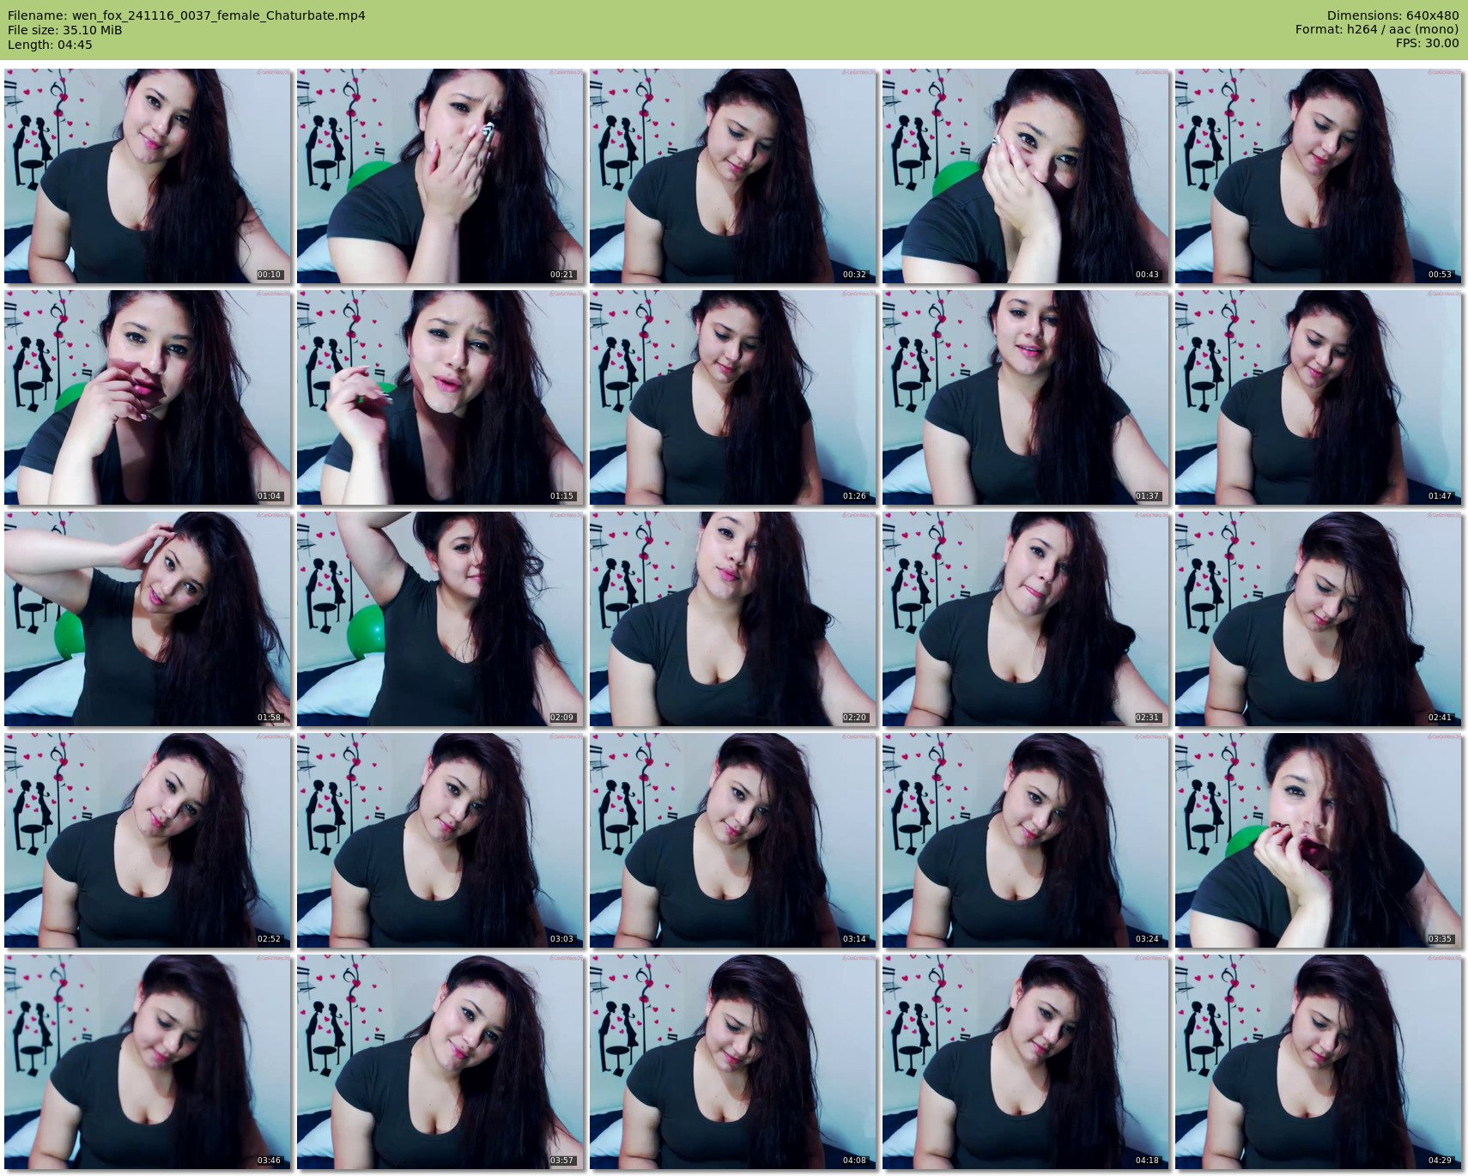Open the thumbnail at 02:09
Viewport: 1468px width, 1176px height.
click(x=440, y=619)
